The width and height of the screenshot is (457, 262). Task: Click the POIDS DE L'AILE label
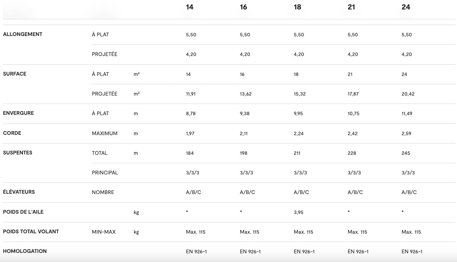(23, 212)
